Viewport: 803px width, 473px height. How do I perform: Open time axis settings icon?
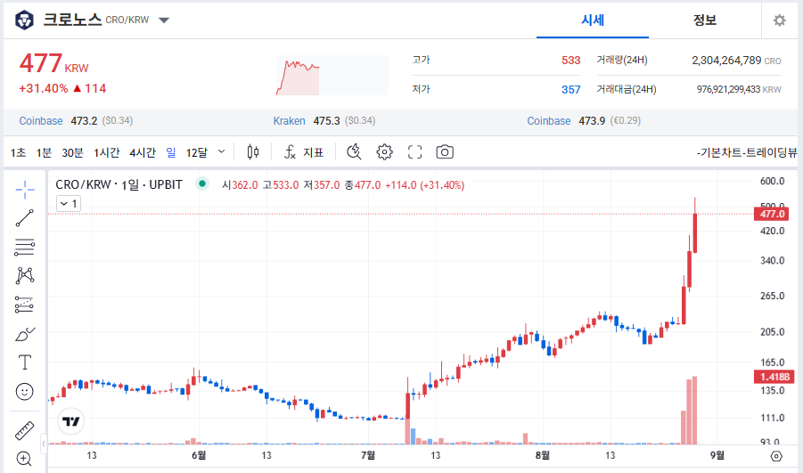(x=776, y=456)
